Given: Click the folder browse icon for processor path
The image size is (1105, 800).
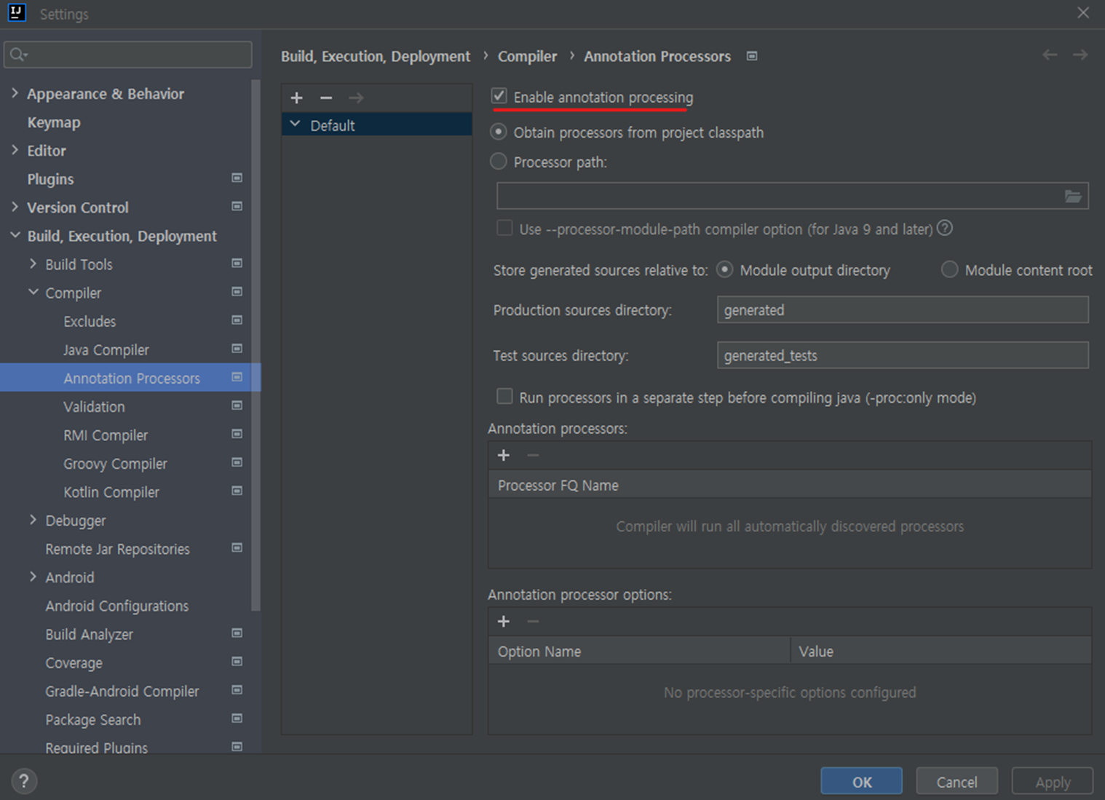Looking at the screenshot, I should pos(1073,196).
